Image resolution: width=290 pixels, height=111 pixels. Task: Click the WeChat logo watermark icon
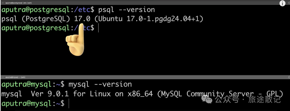pos(208,99)
